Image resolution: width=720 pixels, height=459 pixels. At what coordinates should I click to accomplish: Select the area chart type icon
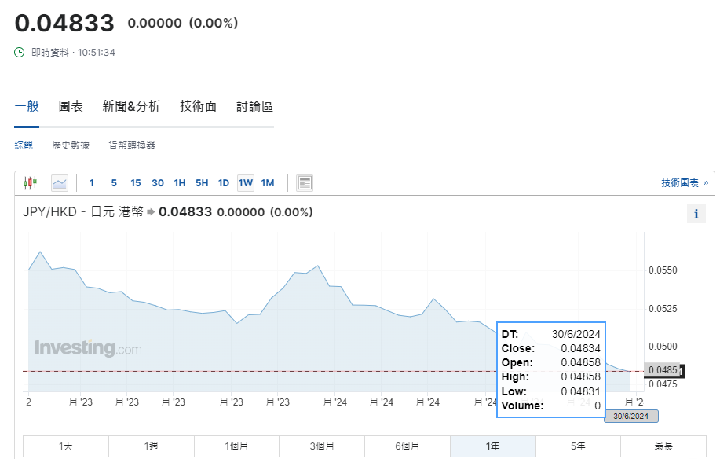pos(60,183)
